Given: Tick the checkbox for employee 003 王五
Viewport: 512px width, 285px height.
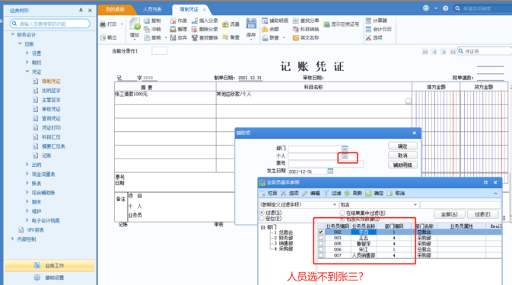Looking at the screenshot, I should pos(320,238).
